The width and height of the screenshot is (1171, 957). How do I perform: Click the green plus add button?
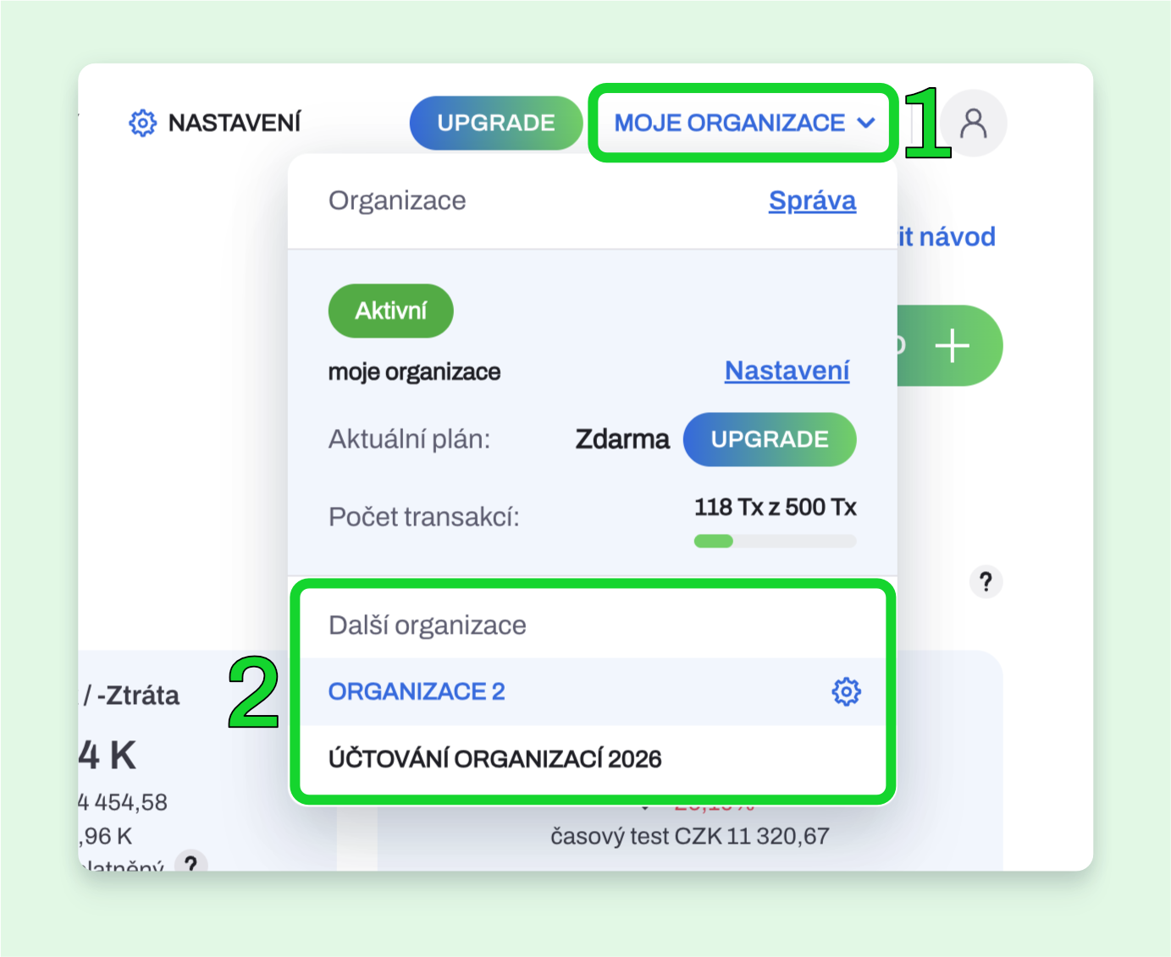point(952,346)
